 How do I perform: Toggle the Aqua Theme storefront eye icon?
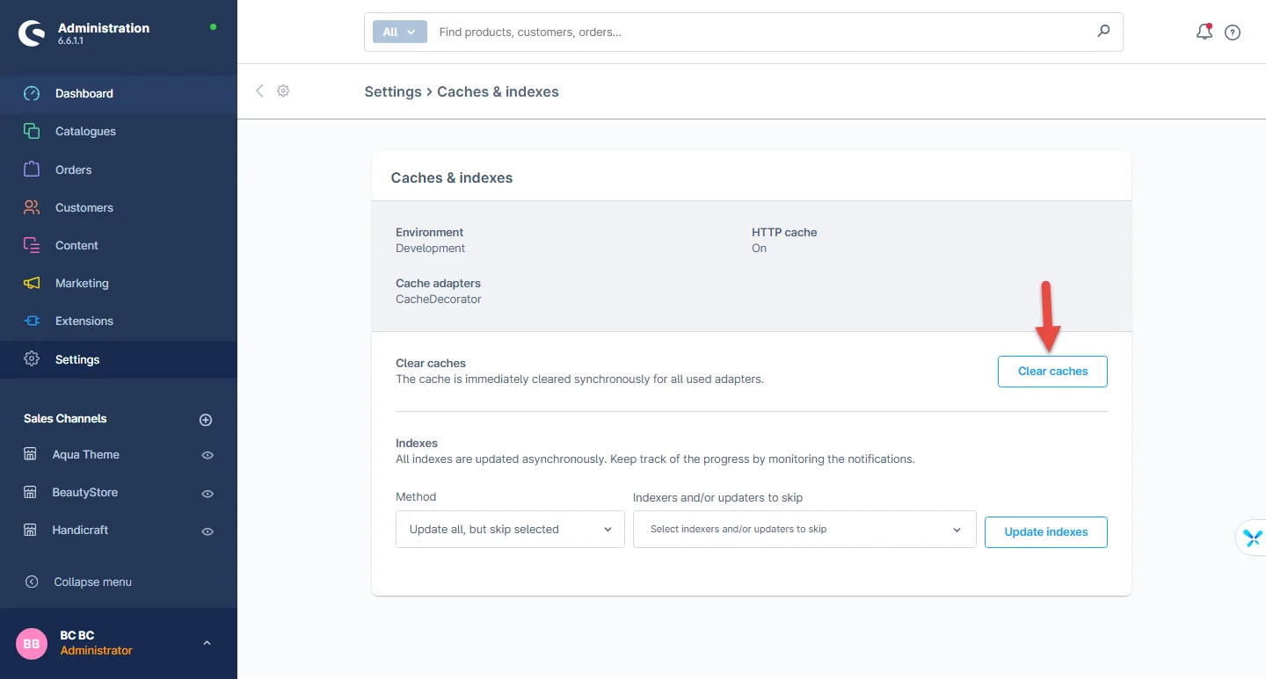207,456
